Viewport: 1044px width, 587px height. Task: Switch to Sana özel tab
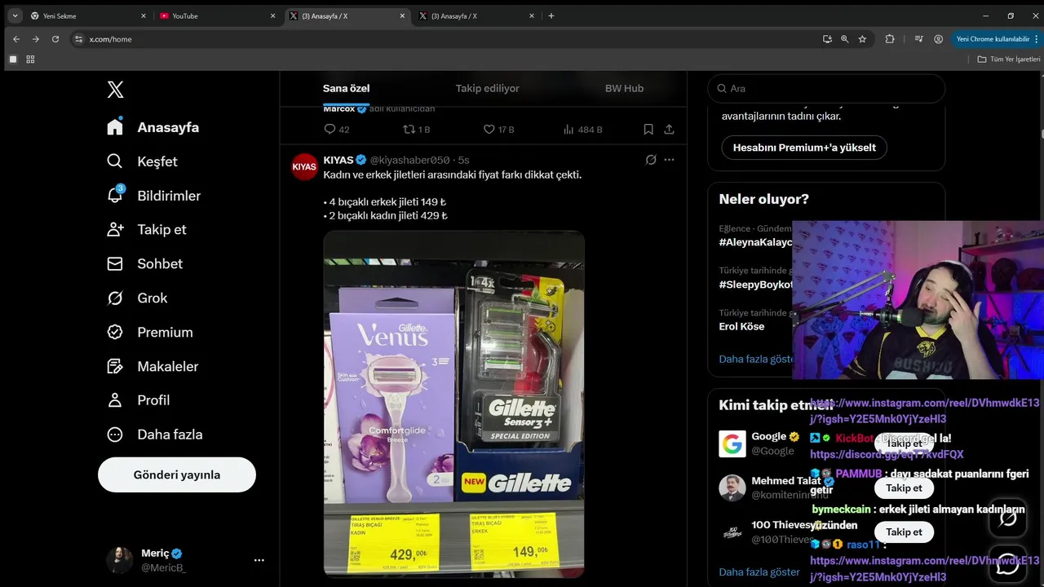point(347,88)
